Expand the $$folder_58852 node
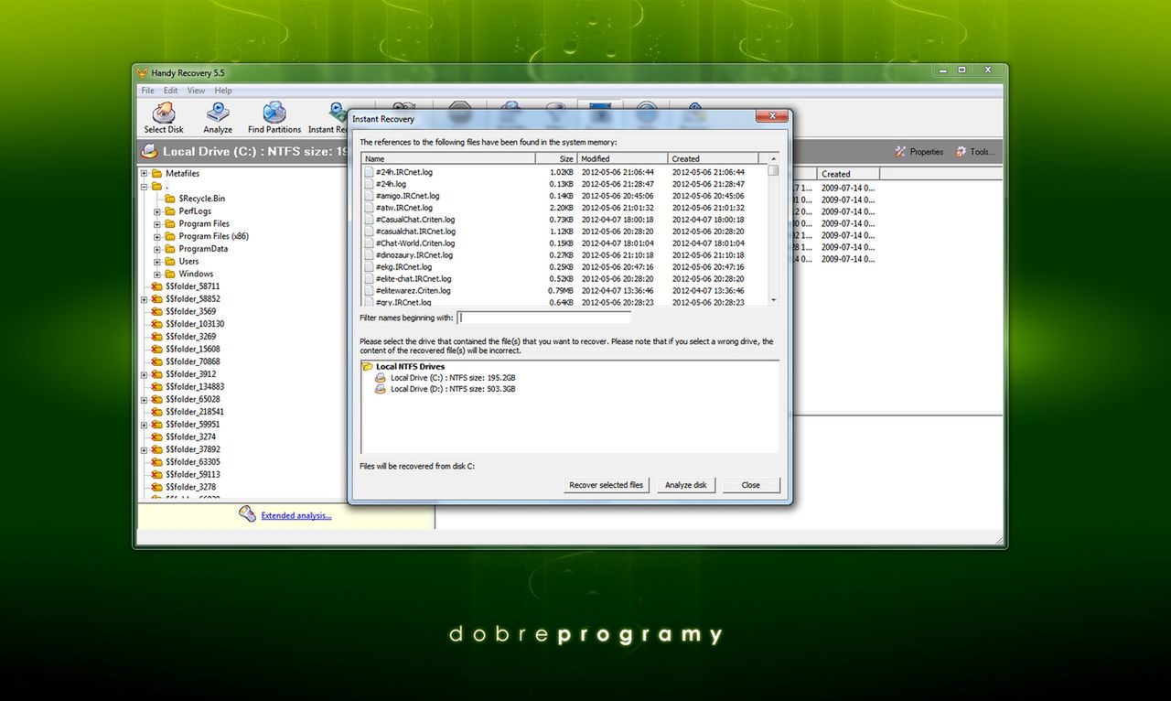 (x=144, y=299)
